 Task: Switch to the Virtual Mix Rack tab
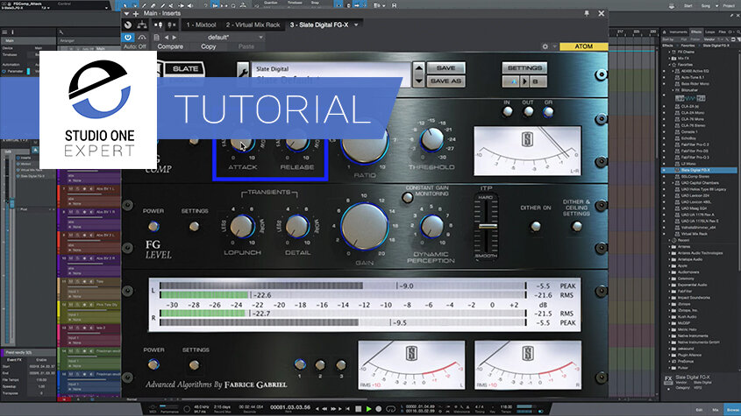[253, 25]
